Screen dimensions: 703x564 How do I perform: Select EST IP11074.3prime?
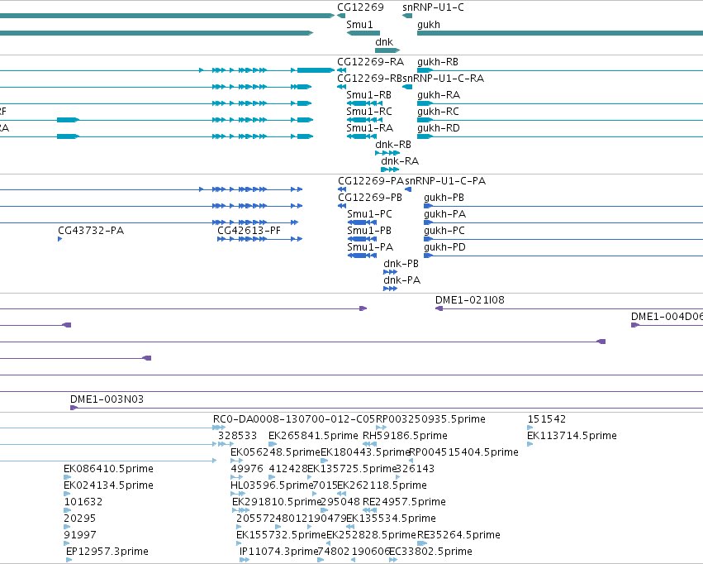coord(279,552)
